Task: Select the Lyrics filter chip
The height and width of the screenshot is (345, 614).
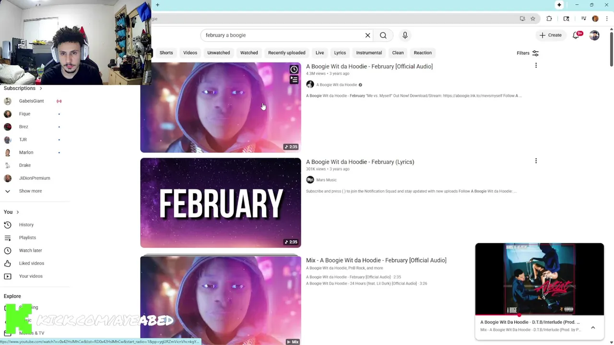Action: pos(340,53)
